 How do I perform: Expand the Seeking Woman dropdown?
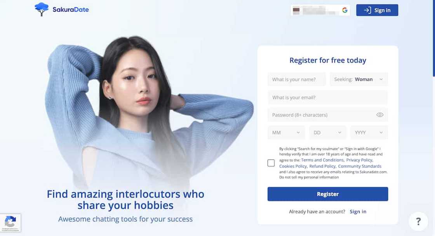pyautogui.click(x=359, y=79)
